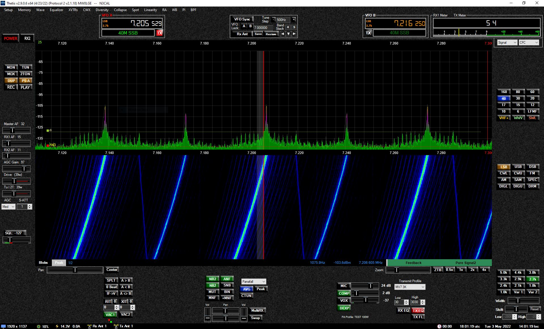Increase the XIT offset stepper
This screenshot has width=544, height=329.
tap(132, 306)
